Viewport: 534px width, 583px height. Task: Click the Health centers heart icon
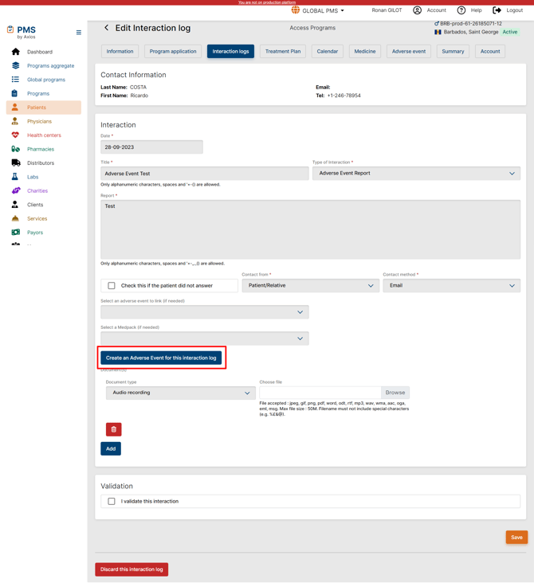(15, 135)
